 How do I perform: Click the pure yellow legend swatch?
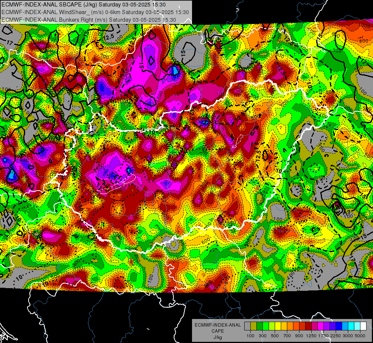click(278, 326)
